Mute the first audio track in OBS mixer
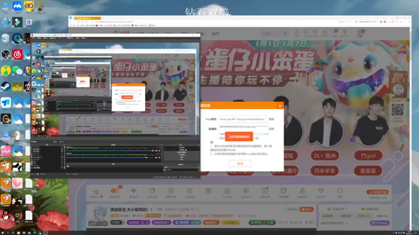 tap(156, 151)
